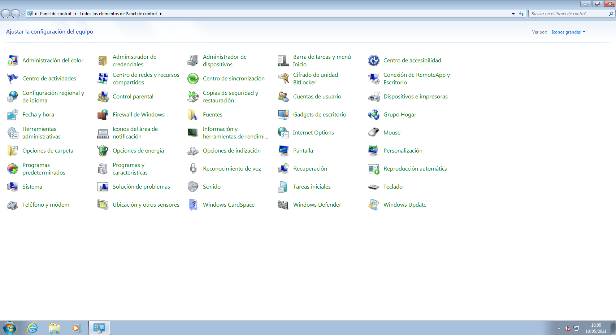Screen dimensions: 616x335
Task: Click the Herramientas administrativas gear icon
Action: tap(13, 133)
